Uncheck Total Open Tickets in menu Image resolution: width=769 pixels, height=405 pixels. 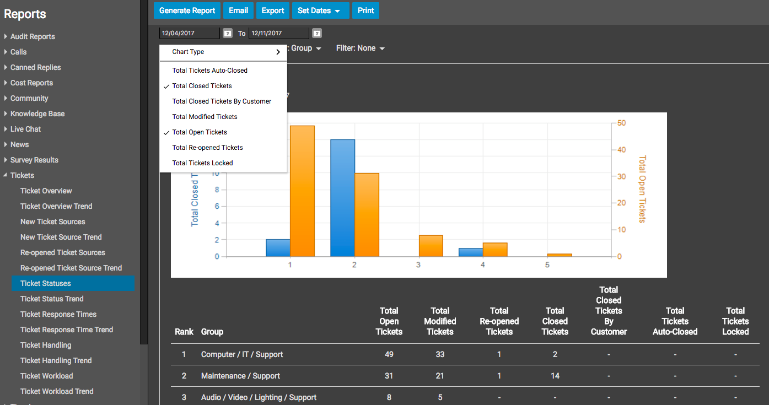[200, 132]
